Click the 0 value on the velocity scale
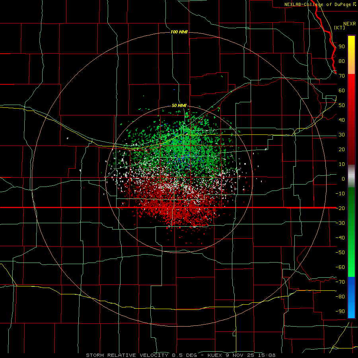The image size is (358, 358). (343, 179)
